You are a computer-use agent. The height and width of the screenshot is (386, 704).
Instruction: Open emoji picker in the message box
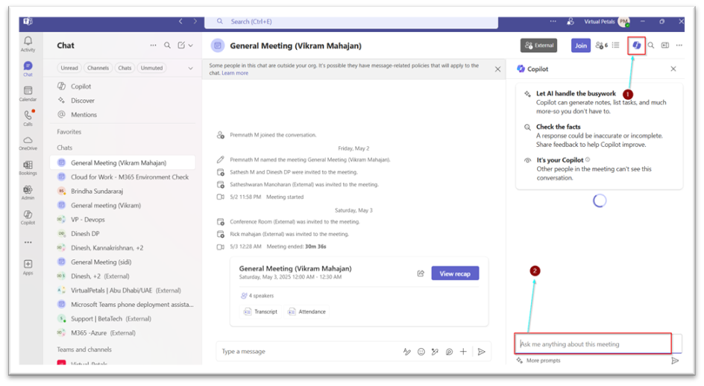[421, 352]
